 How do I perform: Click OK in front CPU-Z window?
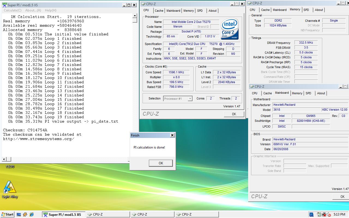tap(234, 114)
